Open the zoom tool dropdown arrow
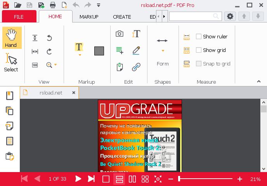267x186 pixels. [56, 65]
